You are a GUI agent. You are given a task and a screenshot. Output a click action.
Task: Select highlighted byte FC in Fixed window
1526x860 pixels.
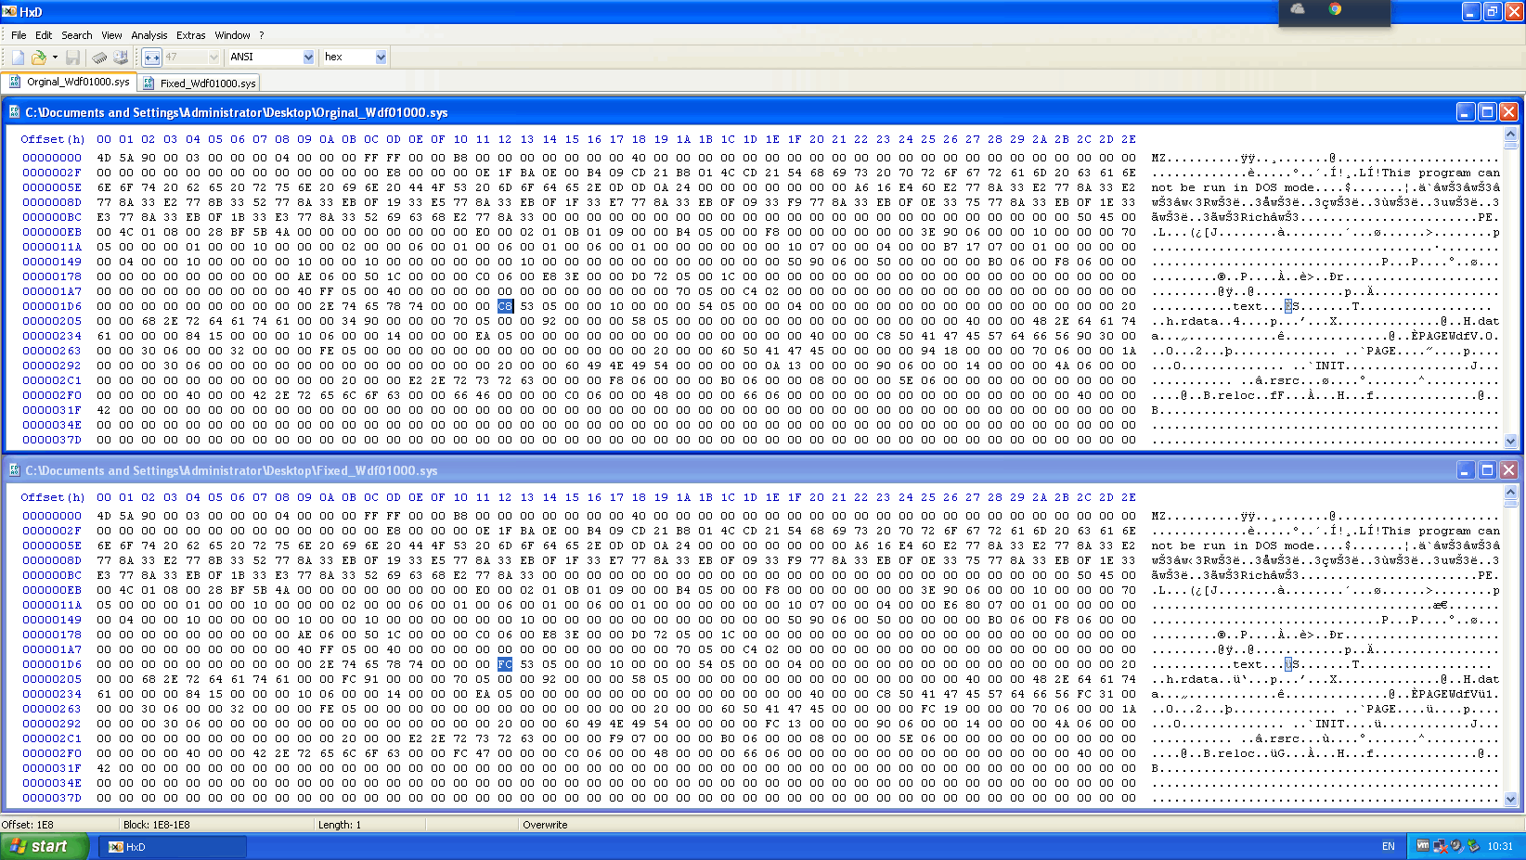pos(505,664)
